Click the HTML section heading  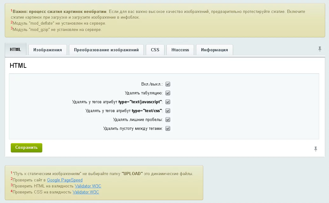(18, 66)
